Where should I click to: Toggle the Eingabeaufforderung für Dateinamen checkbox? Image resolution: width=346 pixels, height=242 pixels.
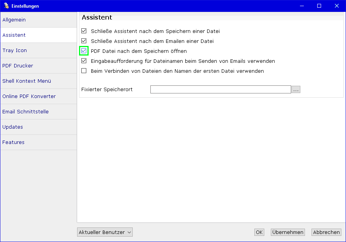(84, 61)
